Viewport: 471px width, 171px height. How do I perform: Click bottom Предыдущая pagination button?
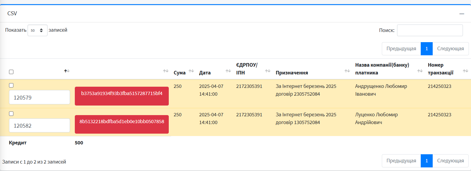[x=401, y=161]
